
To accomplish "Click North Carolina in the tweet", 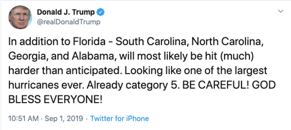I will 227,42.
